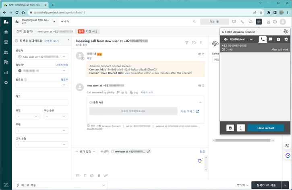Viewport: 292px width, 190px height.
Task: Open the Talk phone icon in the top bar
Action: [x=242, y=22]
